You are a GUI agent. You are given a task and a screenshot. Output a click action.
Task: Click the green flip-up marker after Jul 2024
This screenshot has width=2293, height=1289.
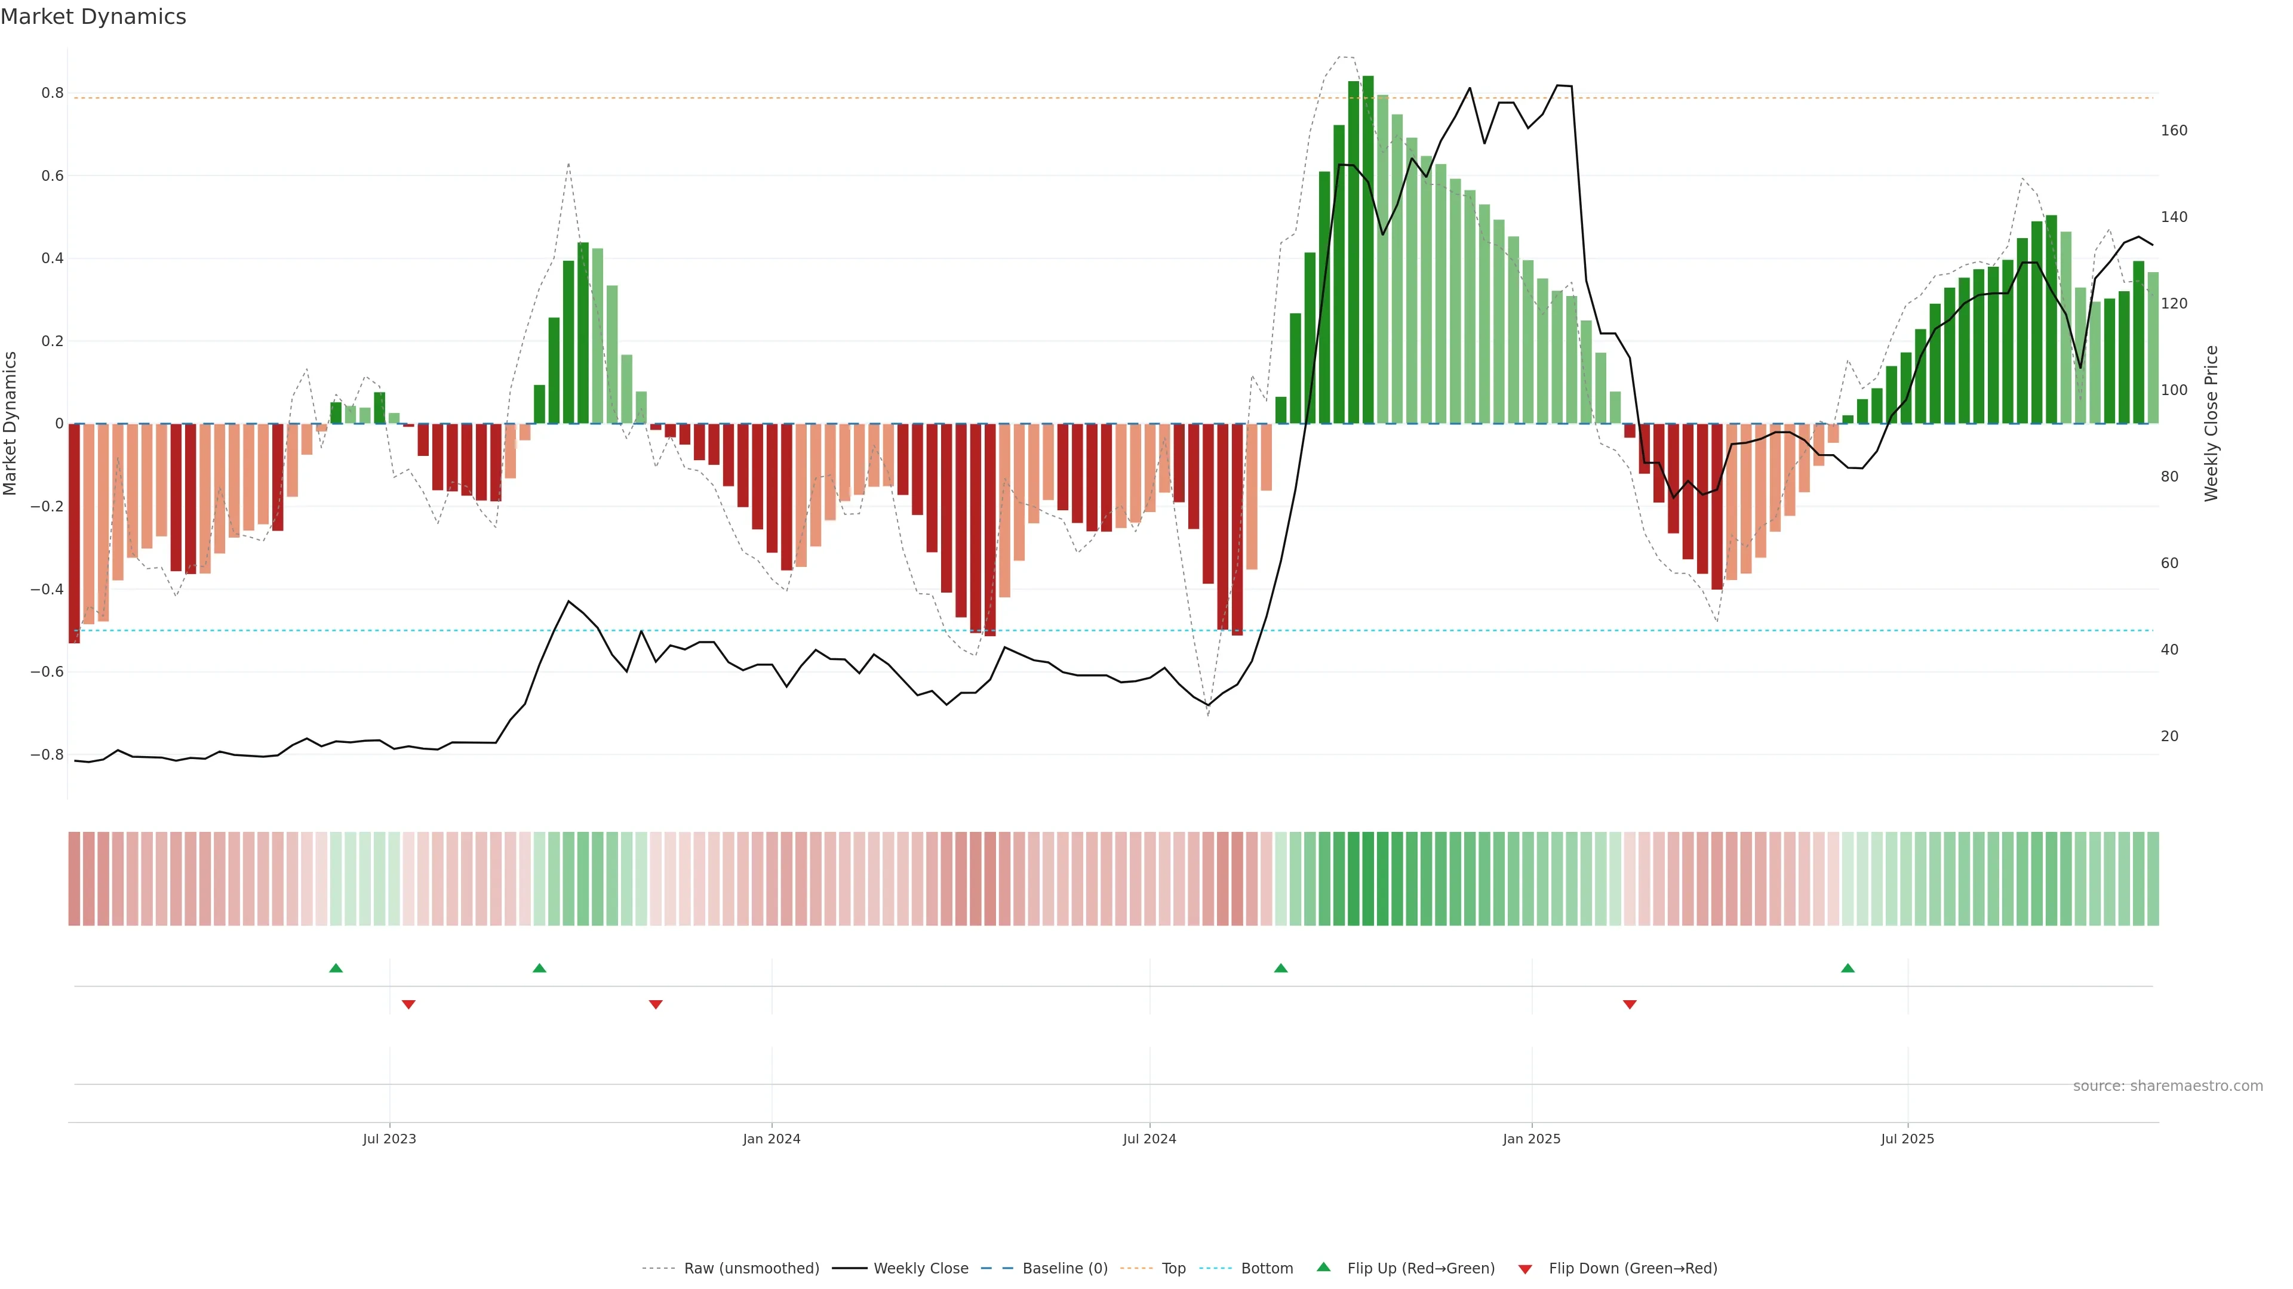pos(1281,968)
